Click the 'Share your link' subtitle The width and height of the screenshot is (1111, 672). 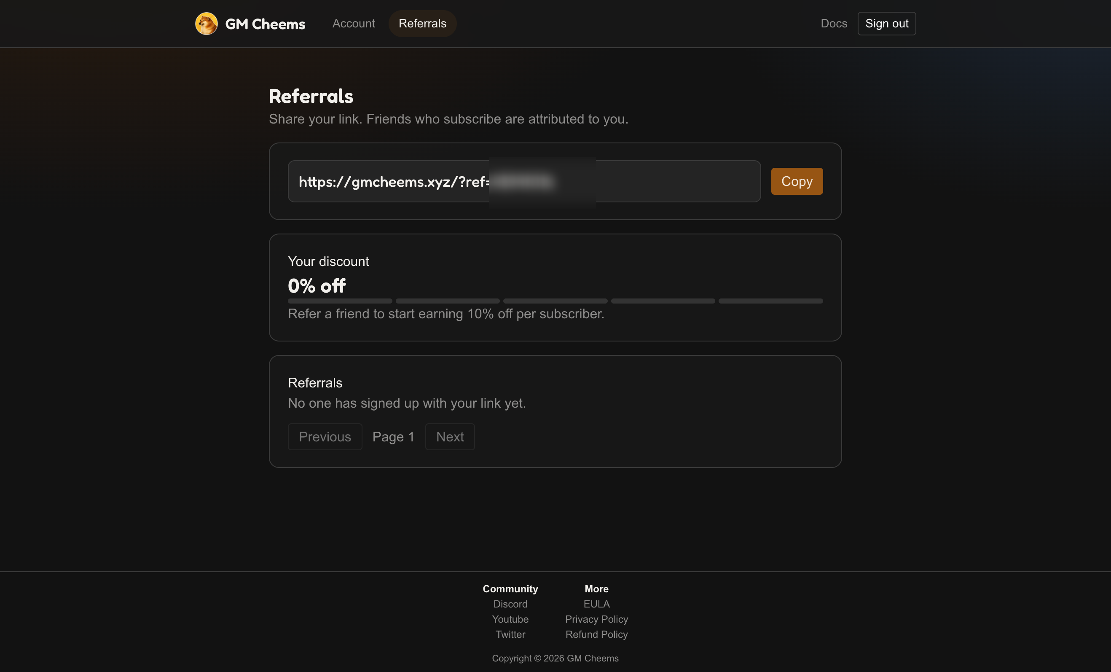tap(448, 118)
